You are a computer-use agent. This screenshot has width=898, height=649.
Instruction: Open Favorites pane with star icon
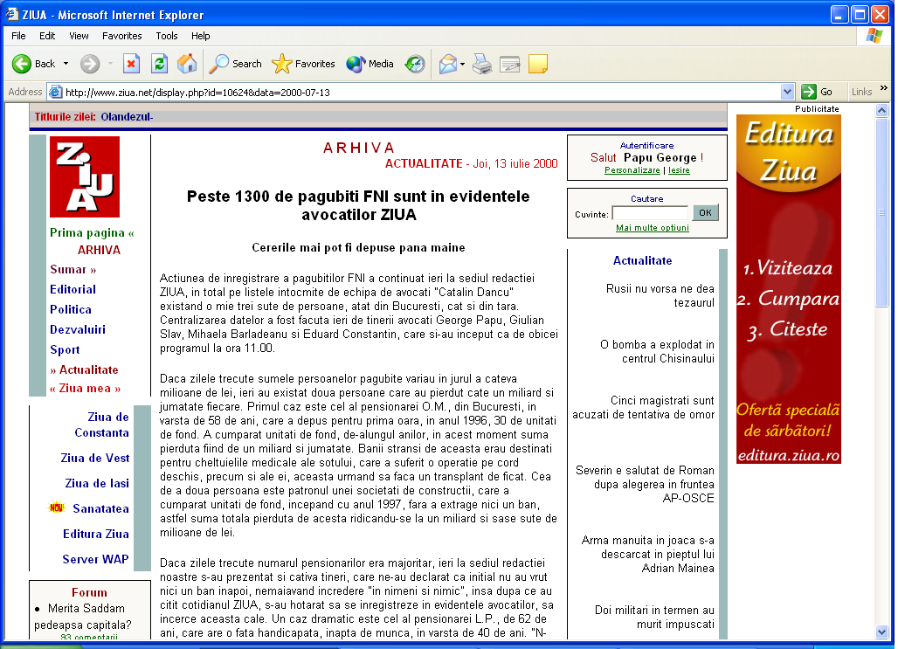coord(303,64)
